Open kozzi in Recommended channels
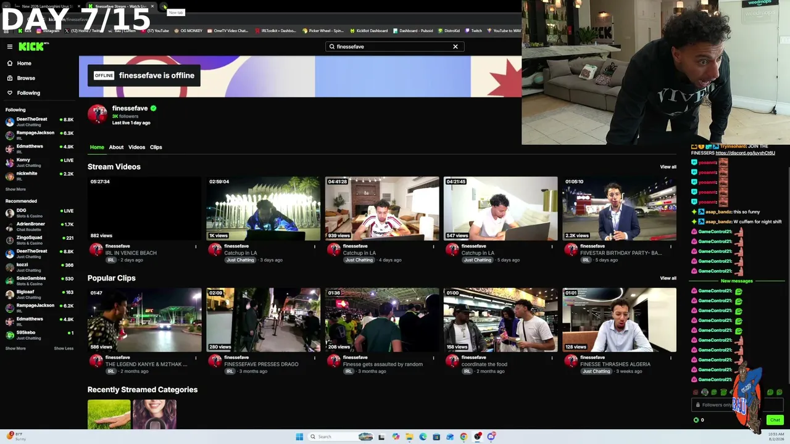The image size is (790, 444). (39, 267)
